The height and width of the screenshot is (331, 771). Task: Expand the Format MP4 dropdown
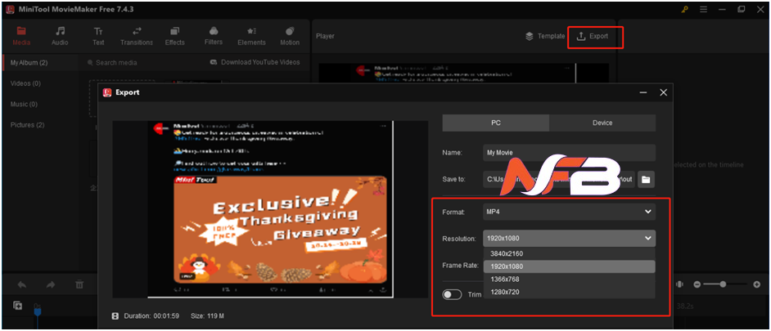(x=568, y=212)
